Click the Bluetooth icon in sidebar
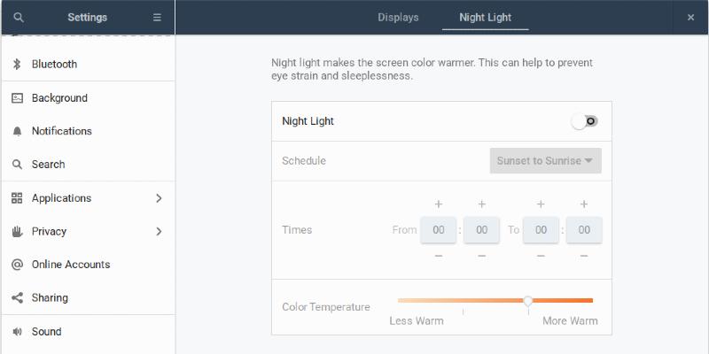Screen dimensions: 709x354 pos(17,64)
